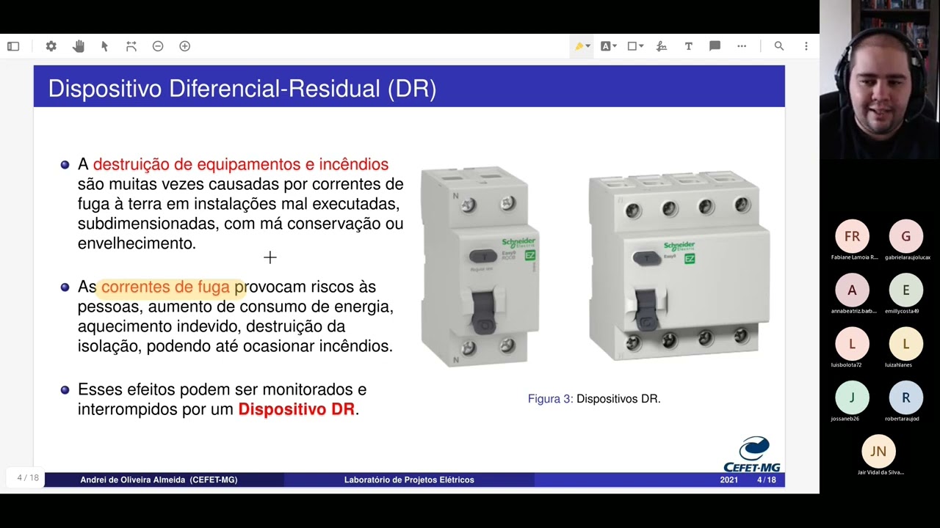The height and width of the screenshot is (528, 940).
Task: Click the slide title Dispositivo Diferencial-Residual (DR)
Action: tap(242, 89)
